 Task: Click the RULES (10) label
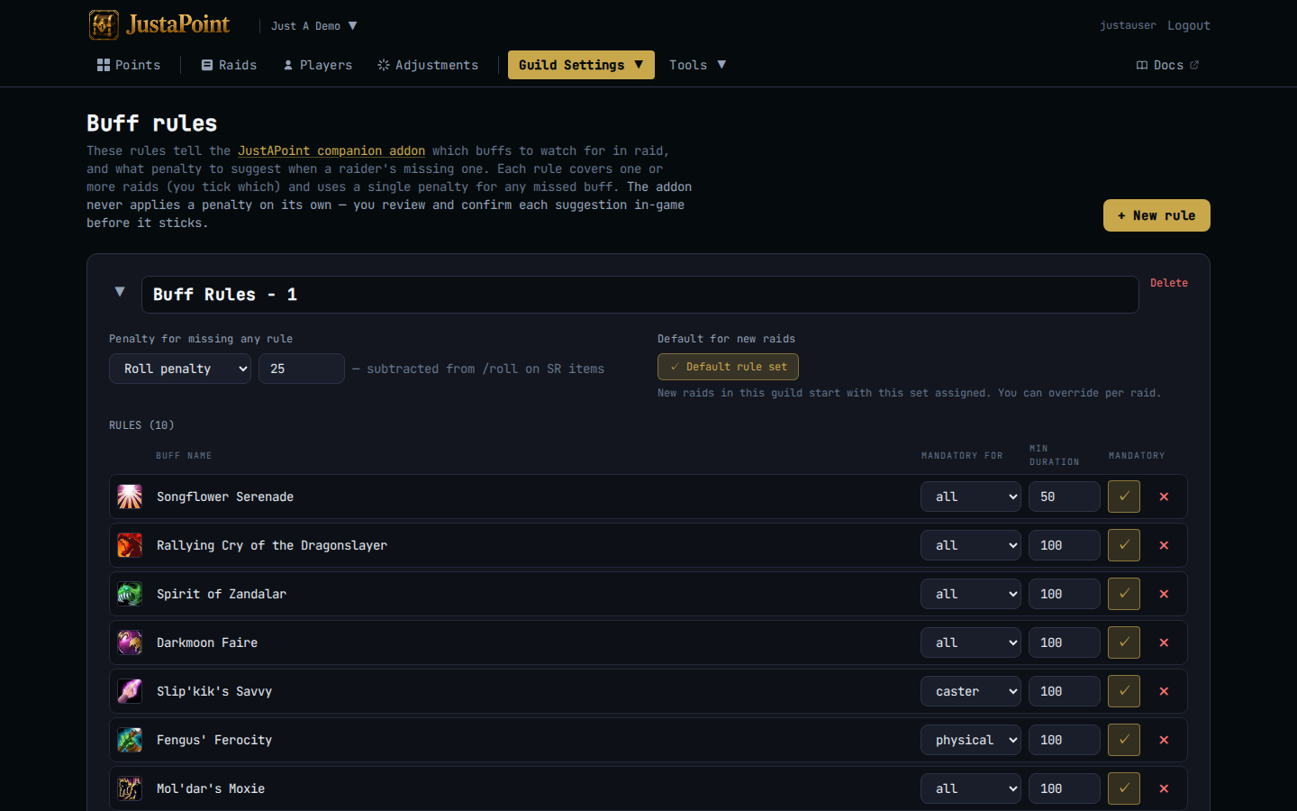tap(141, 425)
